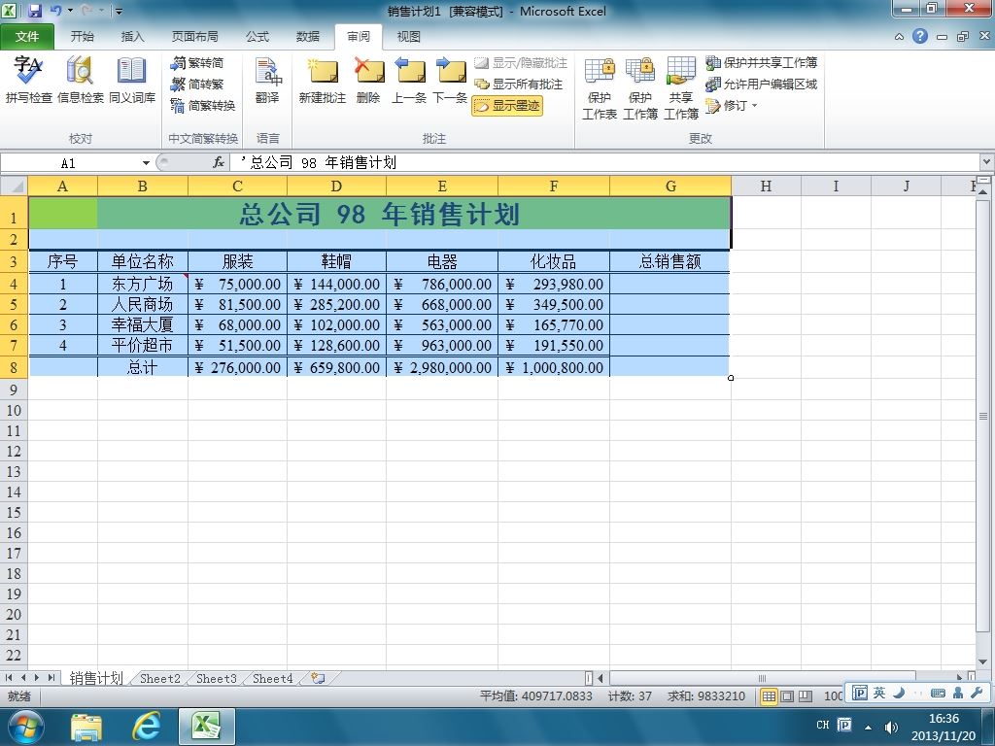Show all comments with 显示所有批注
This screenshot has width=995, height=746.
[519, 85]
